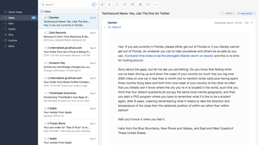Image resolution: width=259 pixels, height=145 pixels.
Task: Open the iTunes Store Sea of Rust email
Action: (x=68, y=127)
